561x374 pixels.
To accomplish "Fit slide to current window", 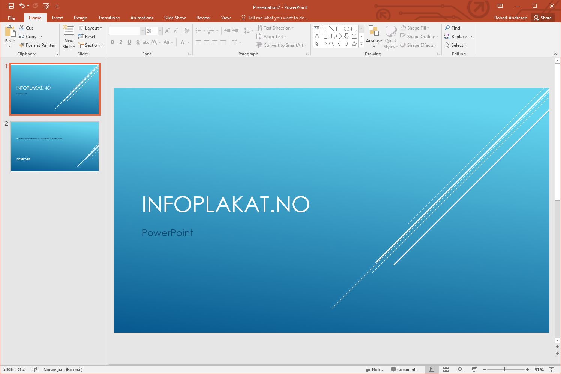I will (551, 370).
